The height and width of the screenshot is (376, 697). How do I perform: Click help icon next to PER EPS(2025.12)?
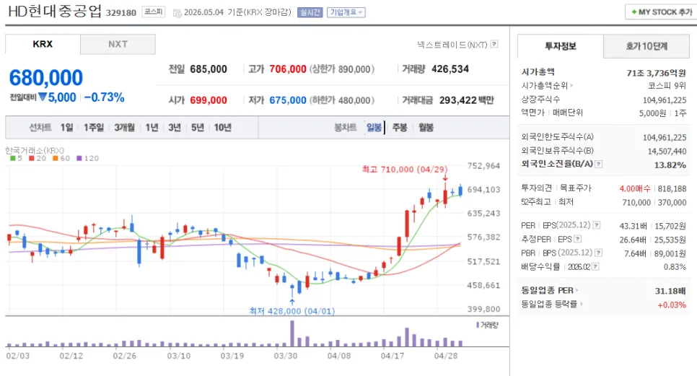click(x=597, y=225)
